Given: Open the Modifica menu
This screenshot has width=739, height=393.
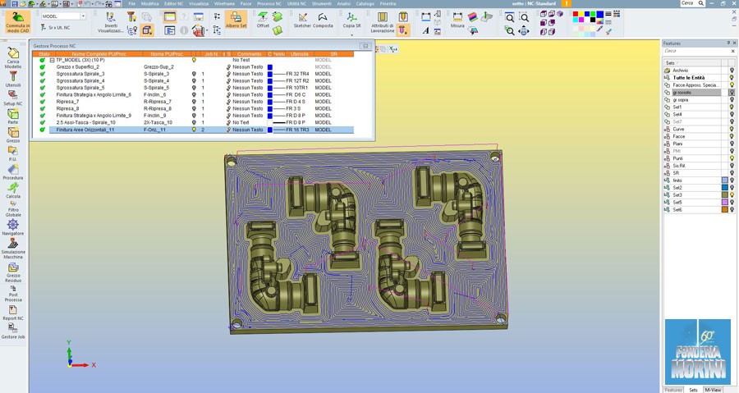Looking at the screenshot, I should (150, 3).
